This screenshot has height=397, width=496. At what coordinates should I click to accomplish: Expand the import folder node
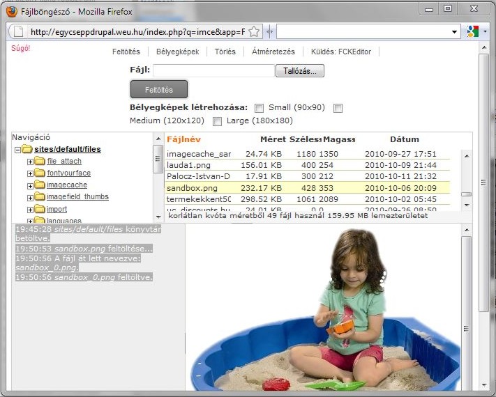[30, 210]
